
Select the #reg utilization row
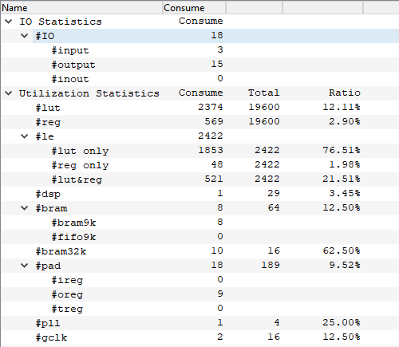click(x=199, y=122)
